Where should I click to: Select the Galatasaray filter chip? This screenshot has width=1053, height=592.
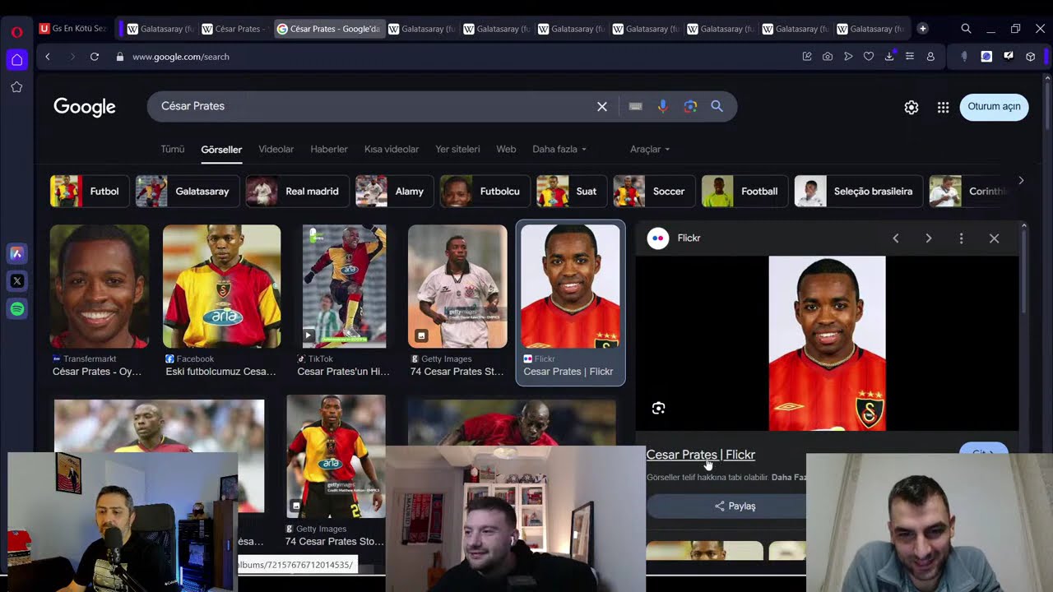pos(188,192)
